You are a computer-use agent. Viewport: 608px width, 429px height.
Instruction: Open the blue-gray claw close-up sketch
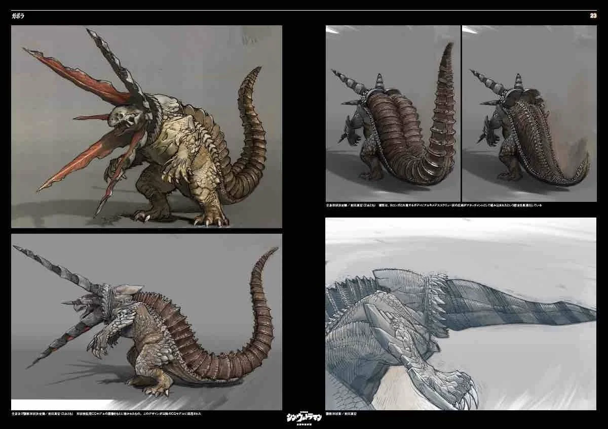pyautogui.click(x=461, y=314)
